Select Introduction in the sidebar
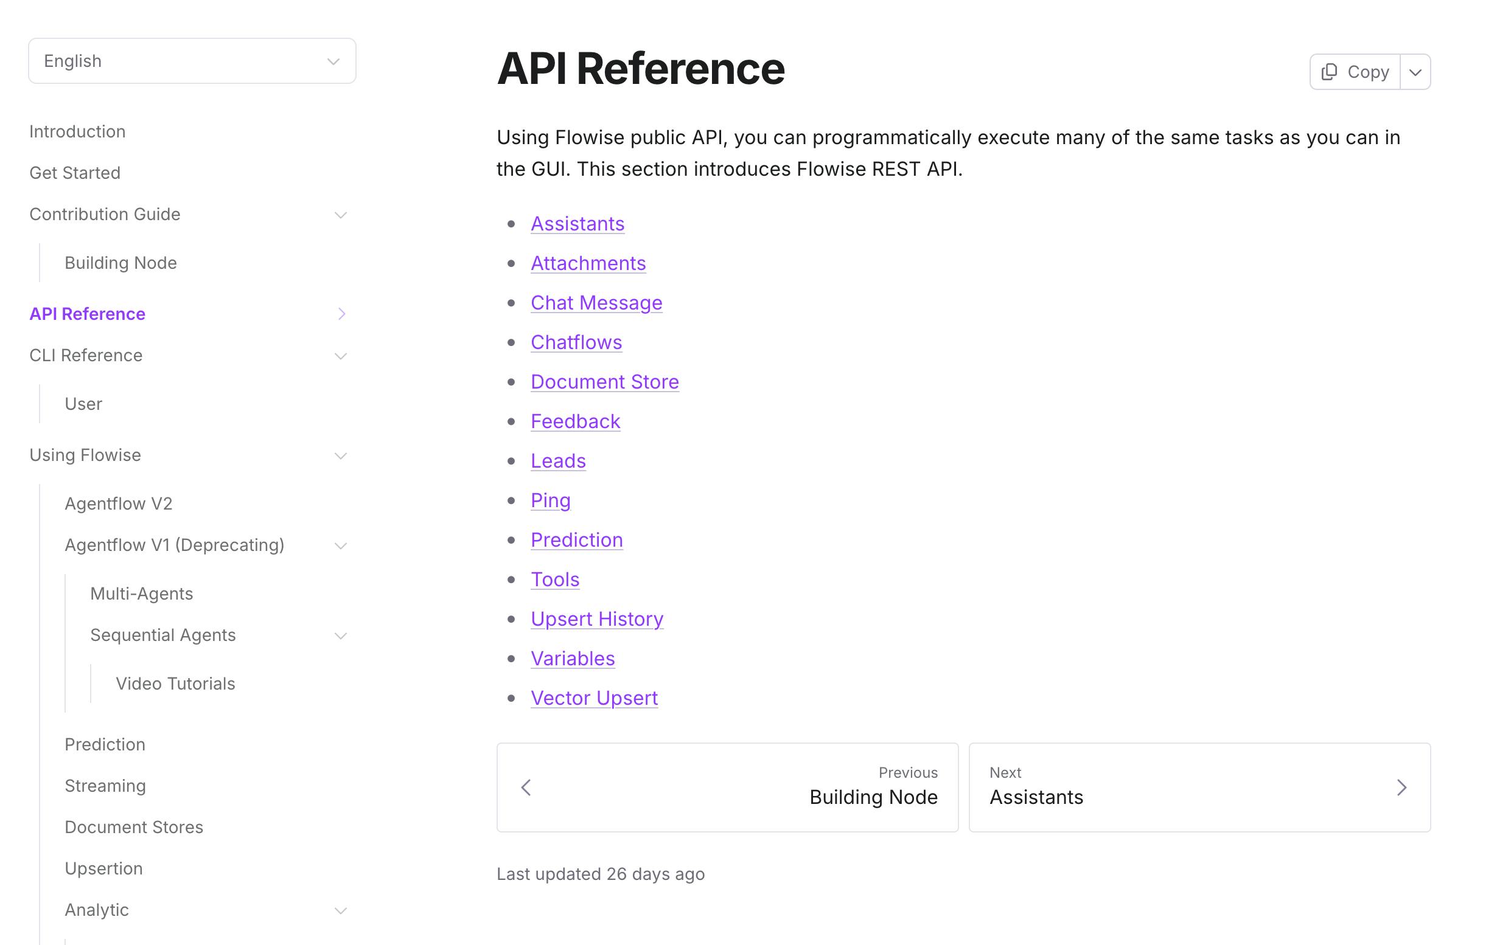Screen dimensions: 1497x945 pyautogui.click(x=78, y=132)
